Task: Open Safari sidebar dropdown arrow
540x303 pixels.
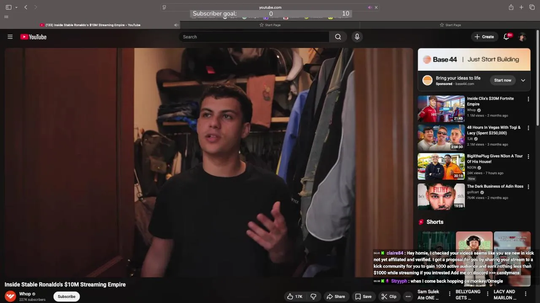Action: 16,7
